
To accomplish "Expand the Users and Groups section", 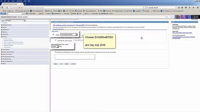I will click(x=2, y=54).
